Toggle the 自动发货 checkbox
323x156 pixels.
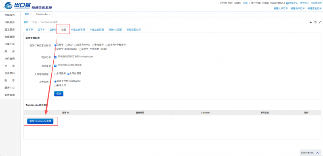pos(55,66)
